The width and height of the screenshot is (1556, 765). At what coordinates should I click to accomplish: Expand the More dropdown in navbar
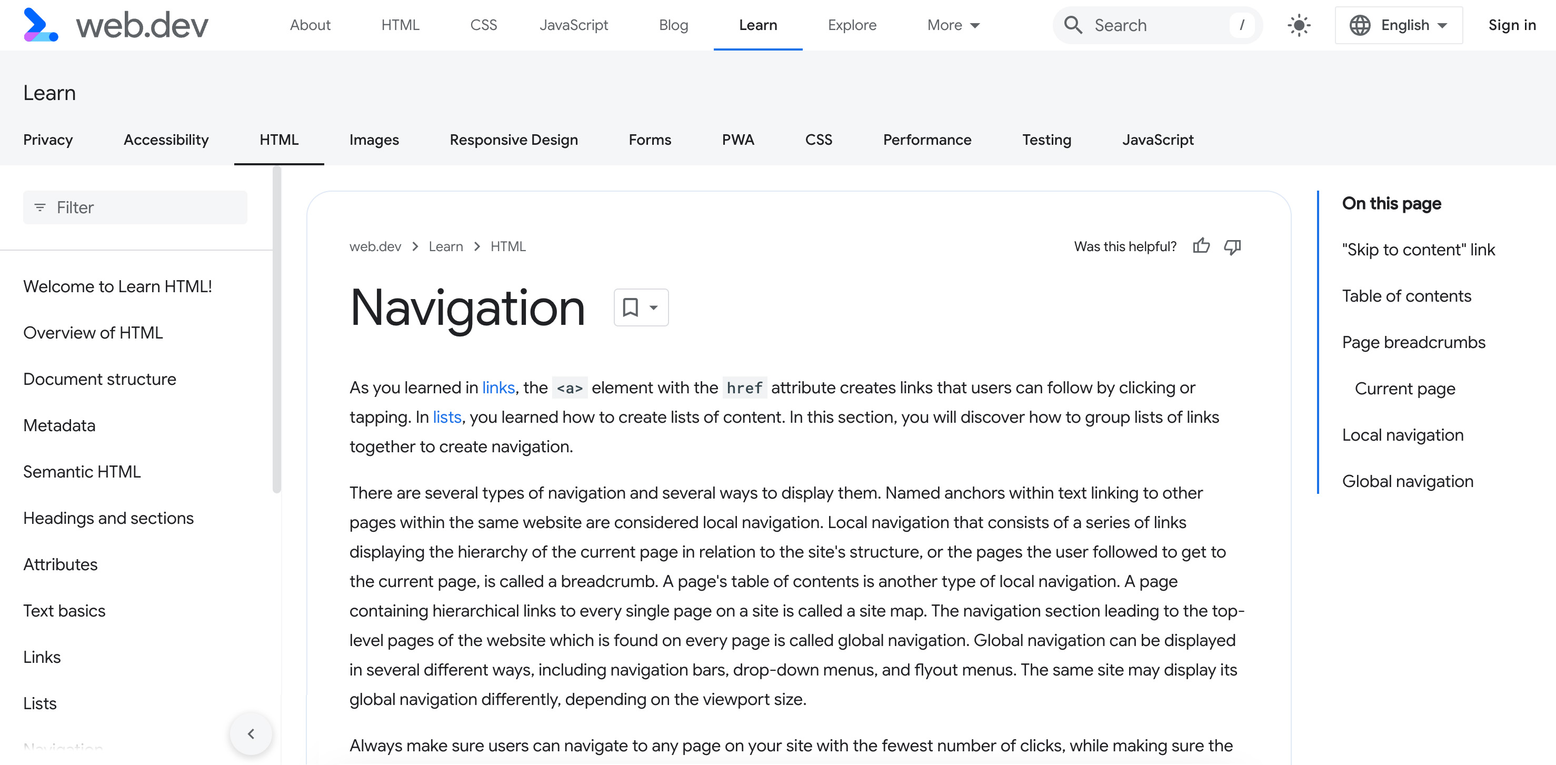tap(951, 24)
